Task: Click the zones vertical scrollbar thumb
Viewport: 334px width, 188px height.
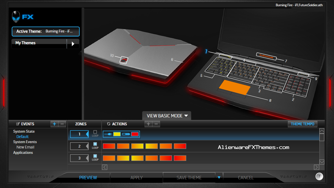Action: 322,137
